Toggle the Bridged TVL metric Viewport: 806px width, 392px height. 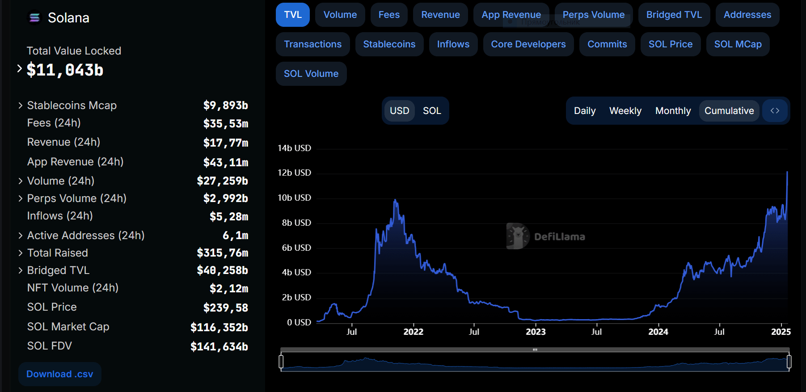pyautogui.click(x=674, y=15)
